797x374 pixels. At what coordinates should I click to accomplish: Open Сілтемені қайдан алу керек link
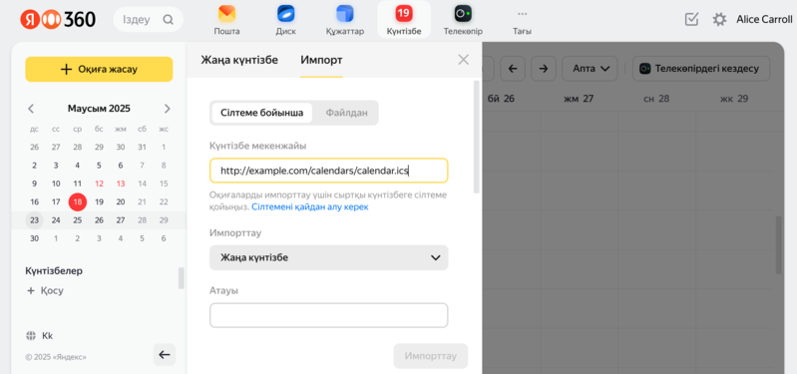pyautogui.click(x=310, y=207)
